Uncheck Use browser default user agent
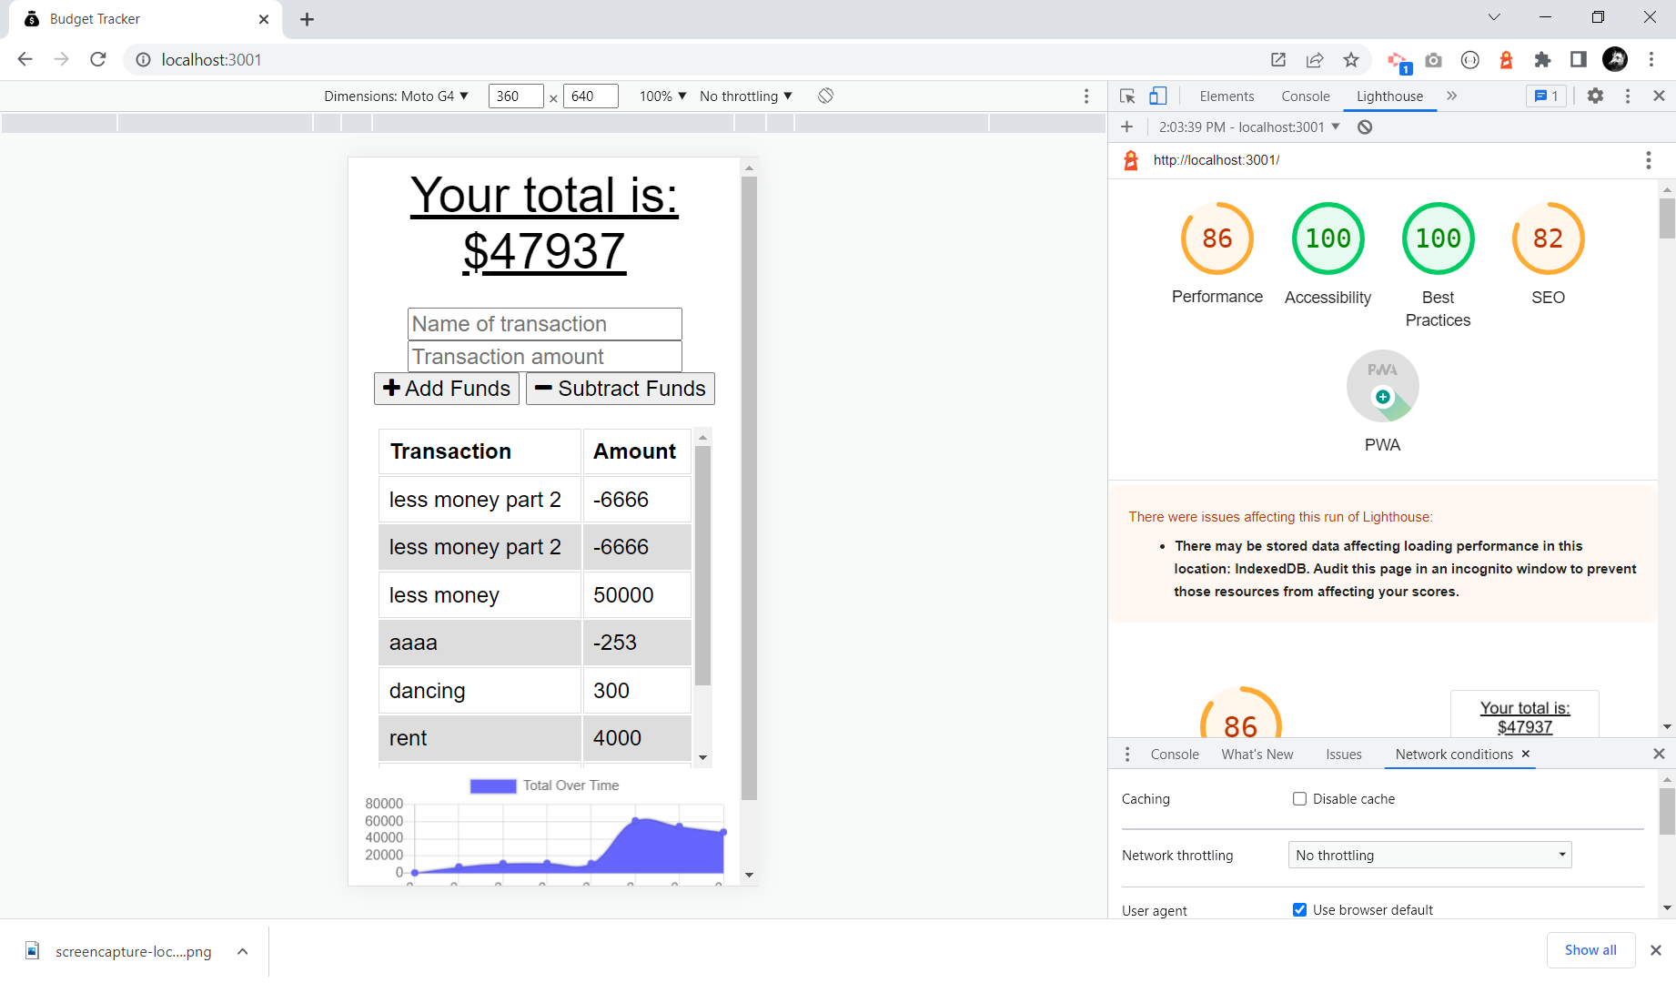This screenshot has height=983, width=1676. tap(1299, 909)
